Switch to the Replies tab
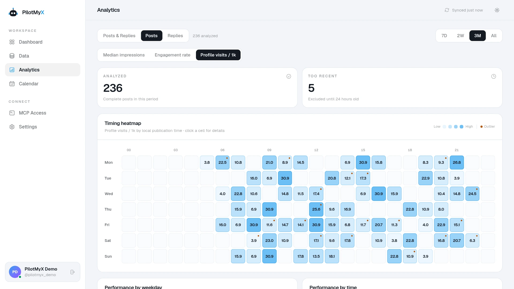 tap(175, 36)
